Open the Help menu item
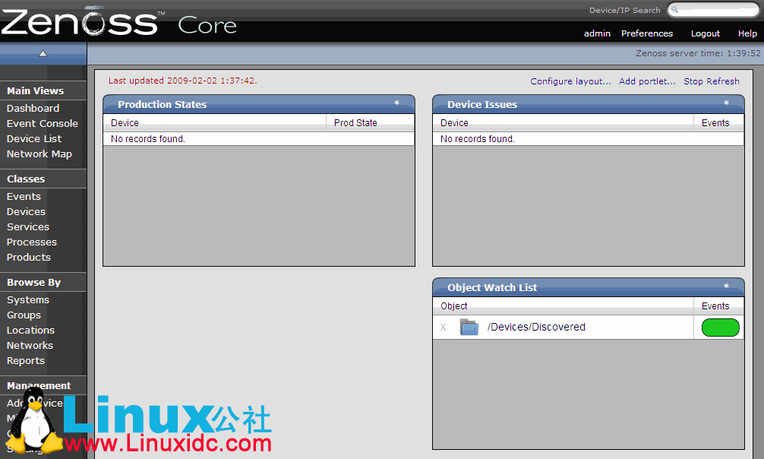This screenshot has height=459, width=764. click(747, 33)
